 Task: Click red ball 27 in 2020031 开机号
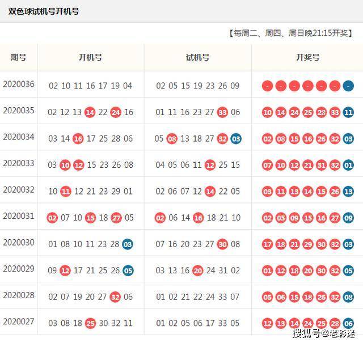pos(116,218)
